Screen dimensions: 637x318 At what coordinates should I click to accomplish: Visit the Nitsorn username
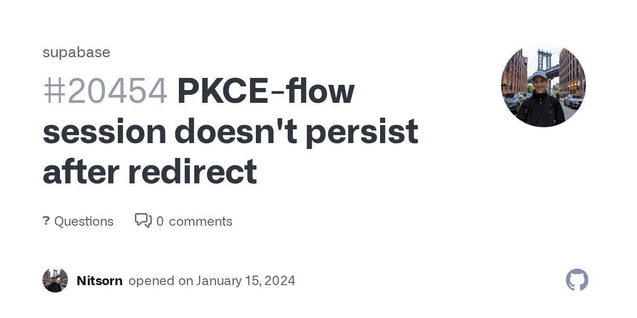[x=99, y=280]
